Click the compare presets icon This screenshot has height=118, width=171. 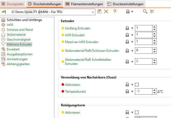(x=152, y=11)
